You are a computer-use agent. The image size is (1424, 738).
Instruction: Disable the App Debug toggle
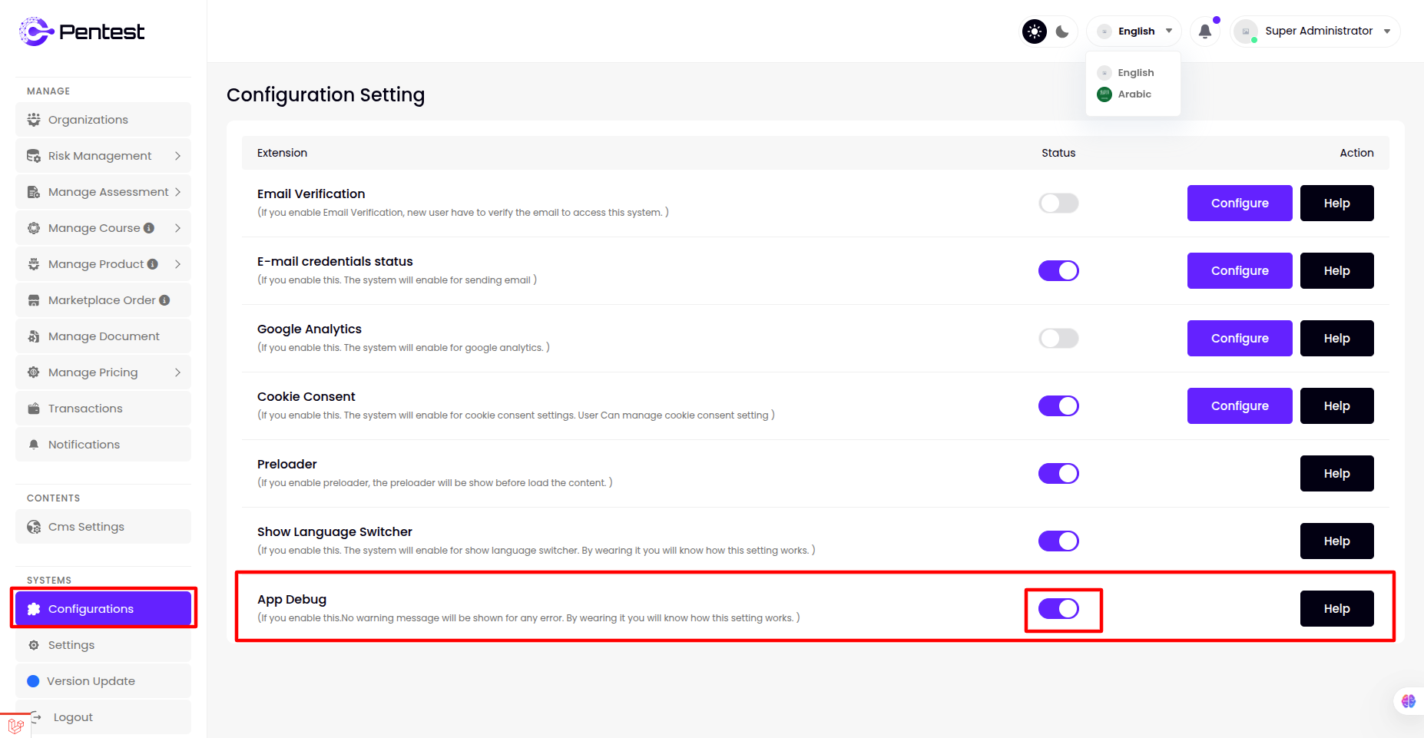pyautogui.click(x=1058, y=609)
